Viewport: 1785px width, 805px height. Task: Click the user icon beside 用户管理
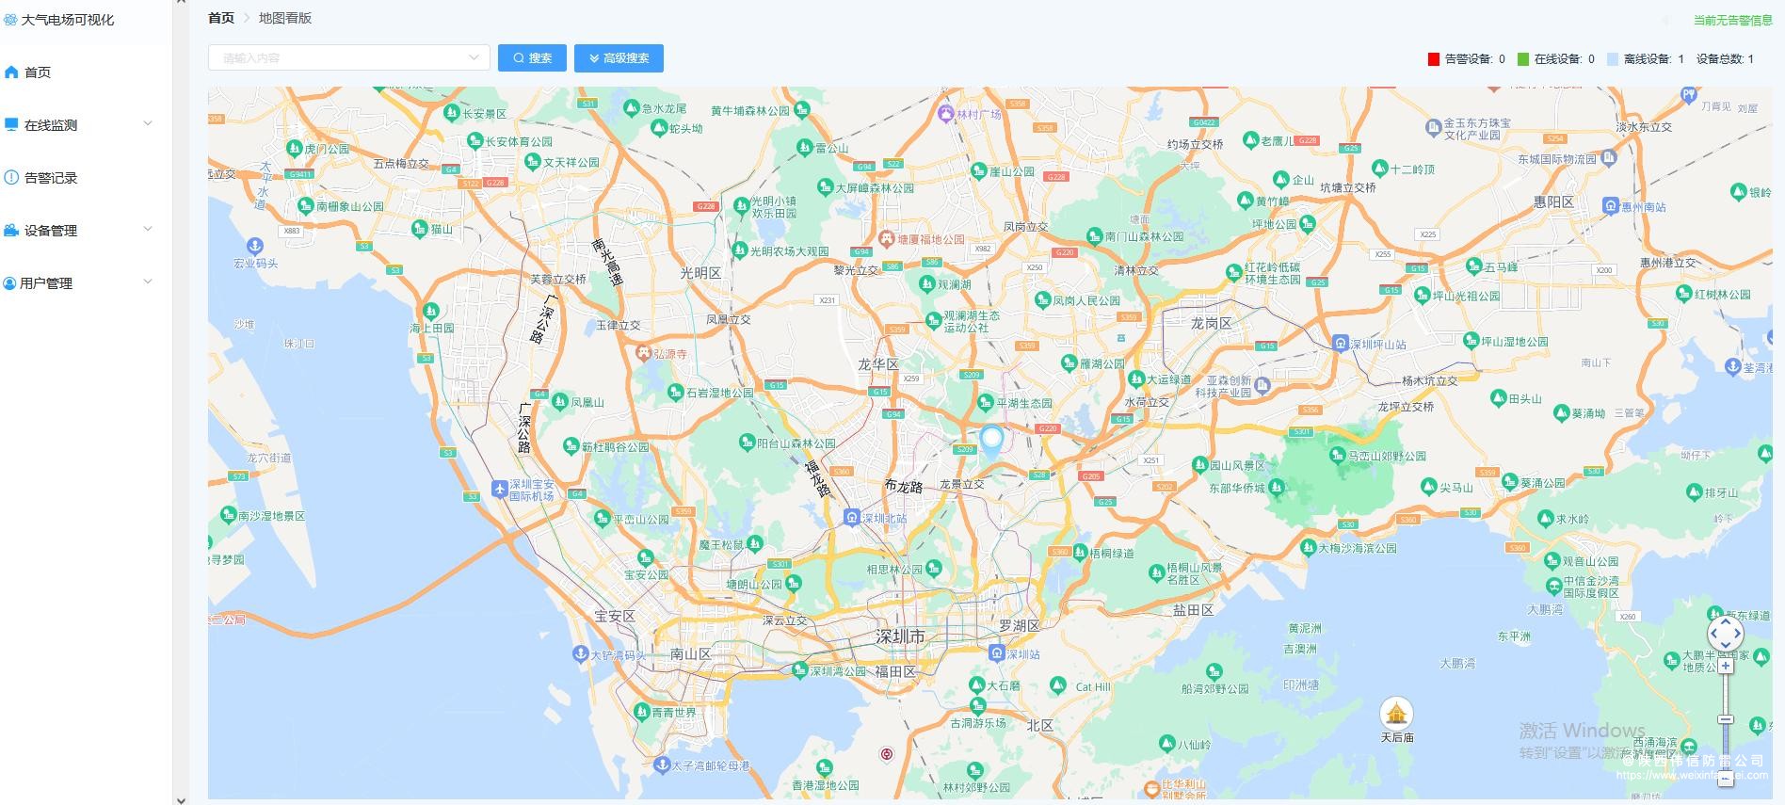(x=10, y=282)
